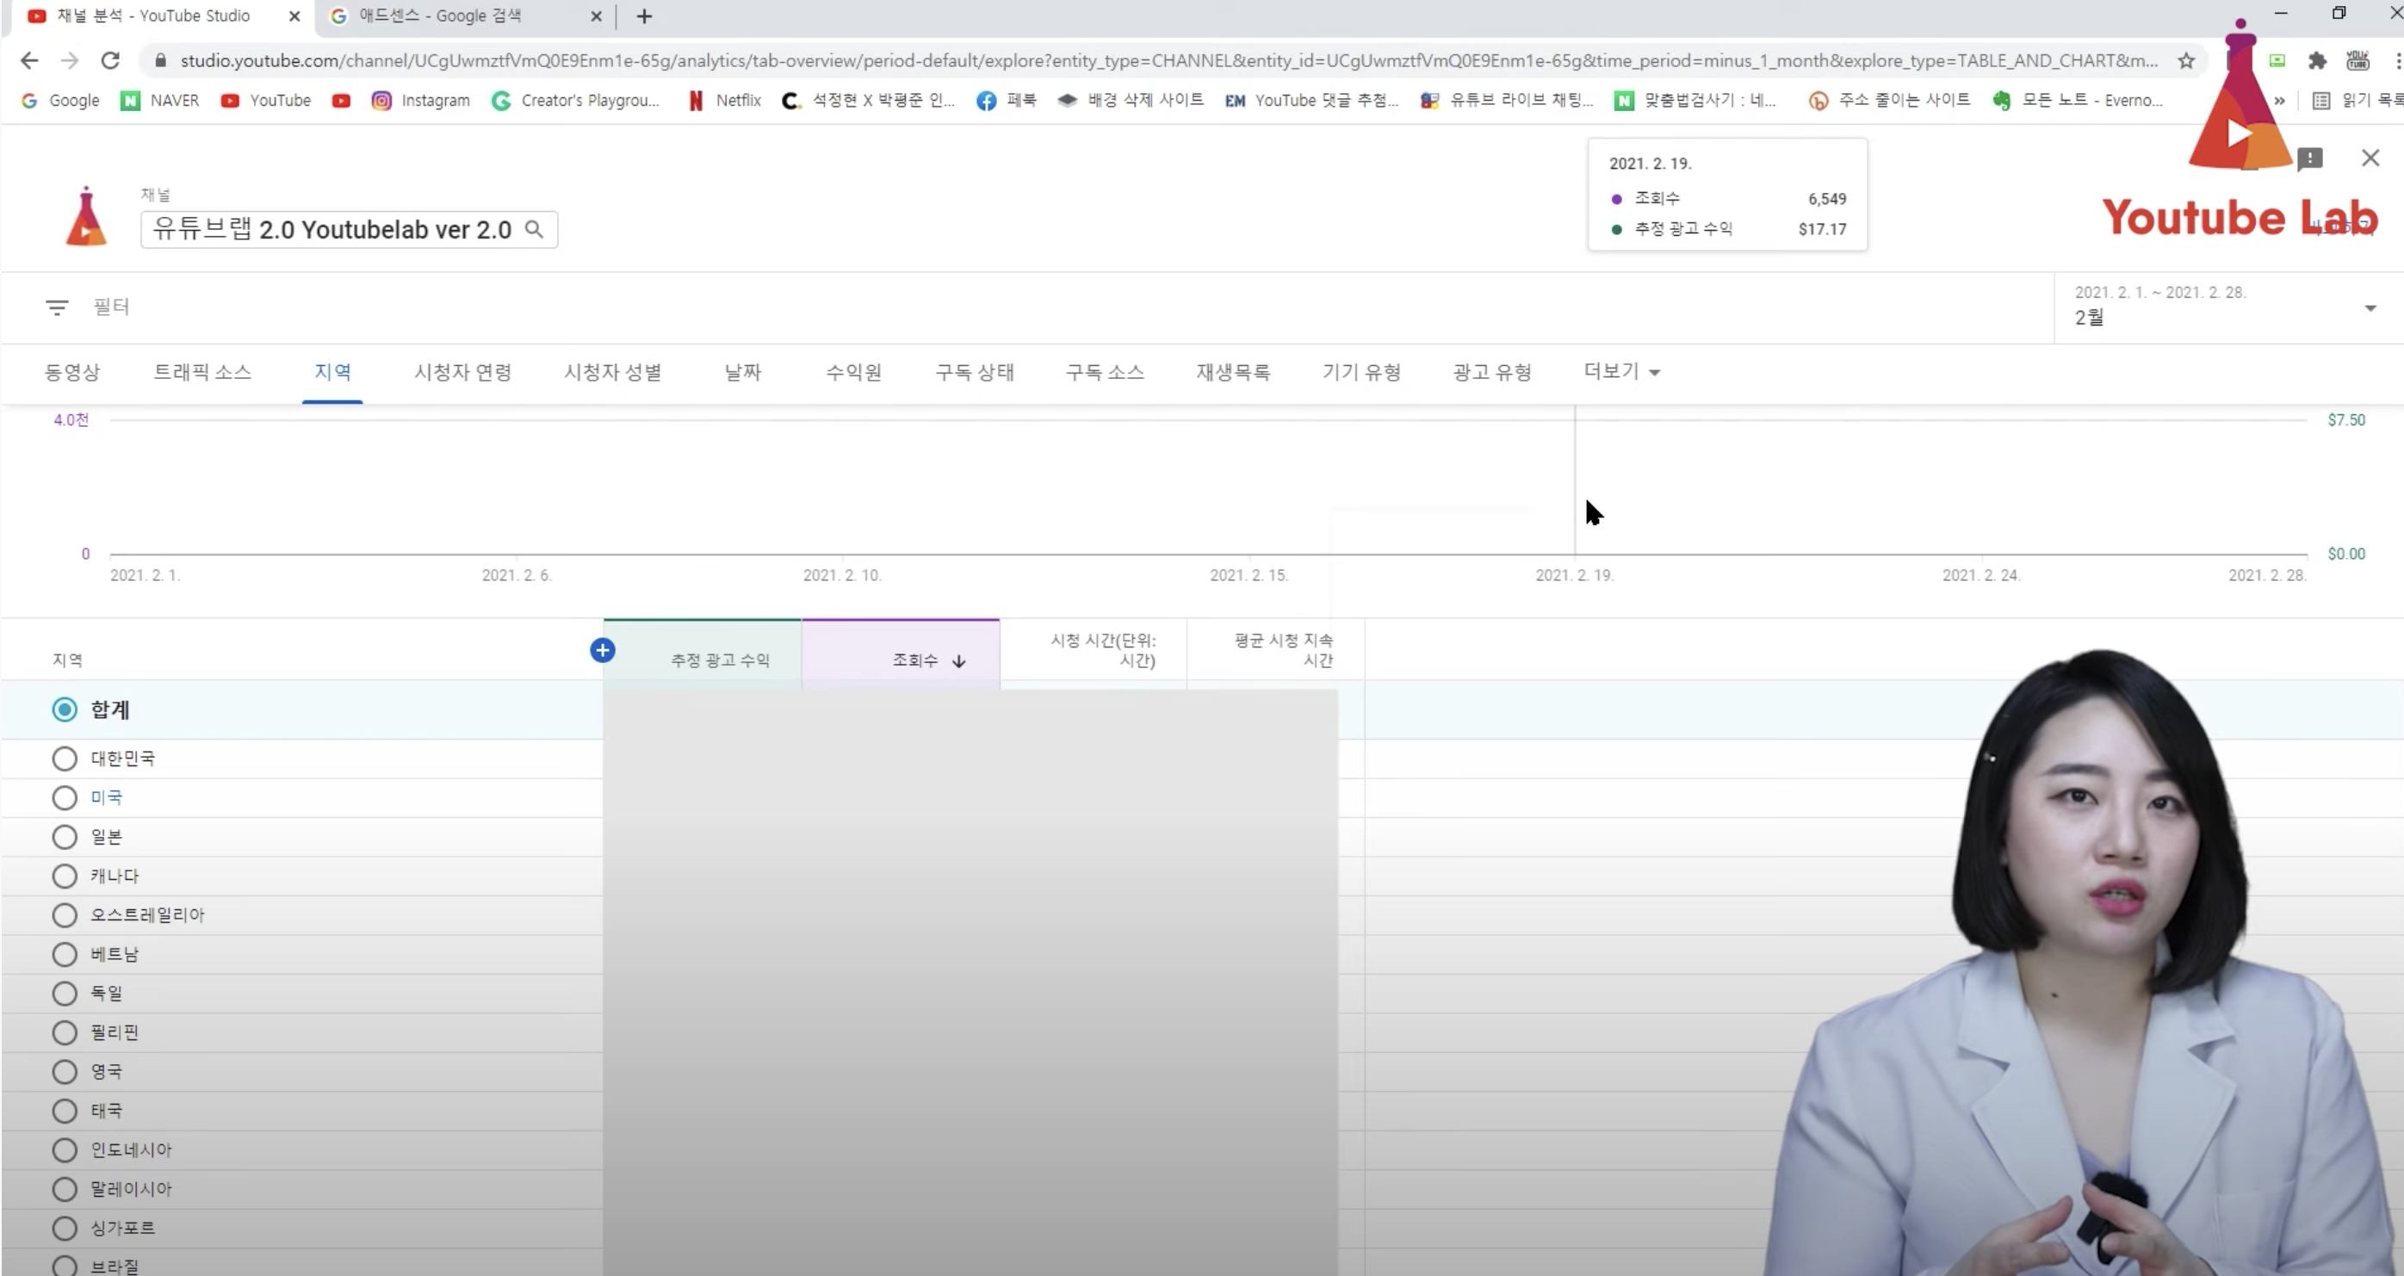The width and height of the screenshot is (2404, 1276).
Task: Open the 주소 줄이는 사이트 bookmark
Action: coord(1889,100)
